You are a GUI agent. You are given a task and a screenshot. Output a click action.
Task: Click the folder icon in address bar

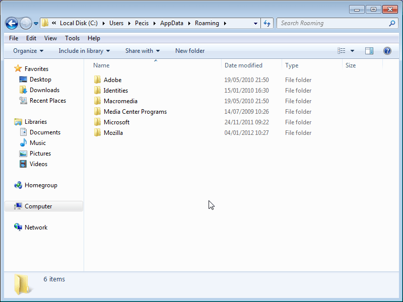point(45,23)
